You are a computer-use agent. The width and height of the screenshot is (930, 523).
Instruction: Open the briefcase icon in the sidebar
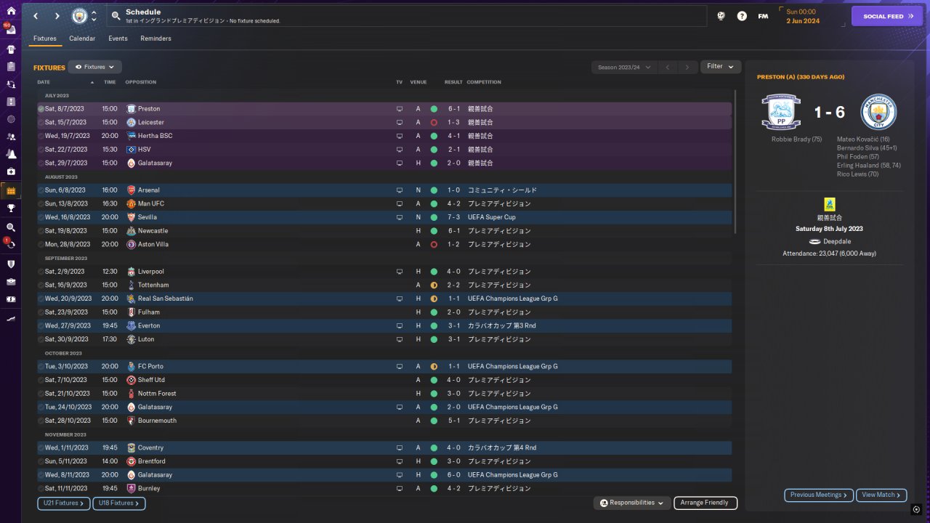pyautogui.click(x=11, y=282)
